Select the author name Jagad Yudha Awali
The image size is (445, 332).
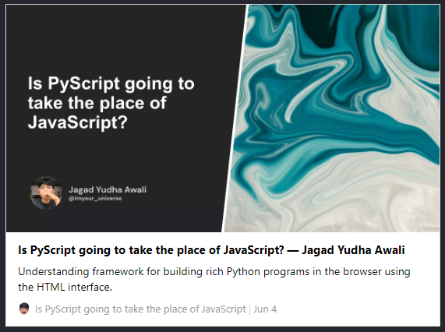pos(108,189)
